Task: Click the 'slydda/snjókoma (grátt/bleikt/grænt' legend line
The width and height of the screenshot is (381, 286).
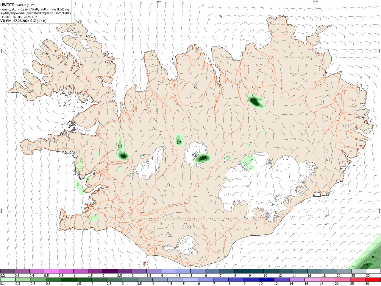Action: (x=35, y=13)
